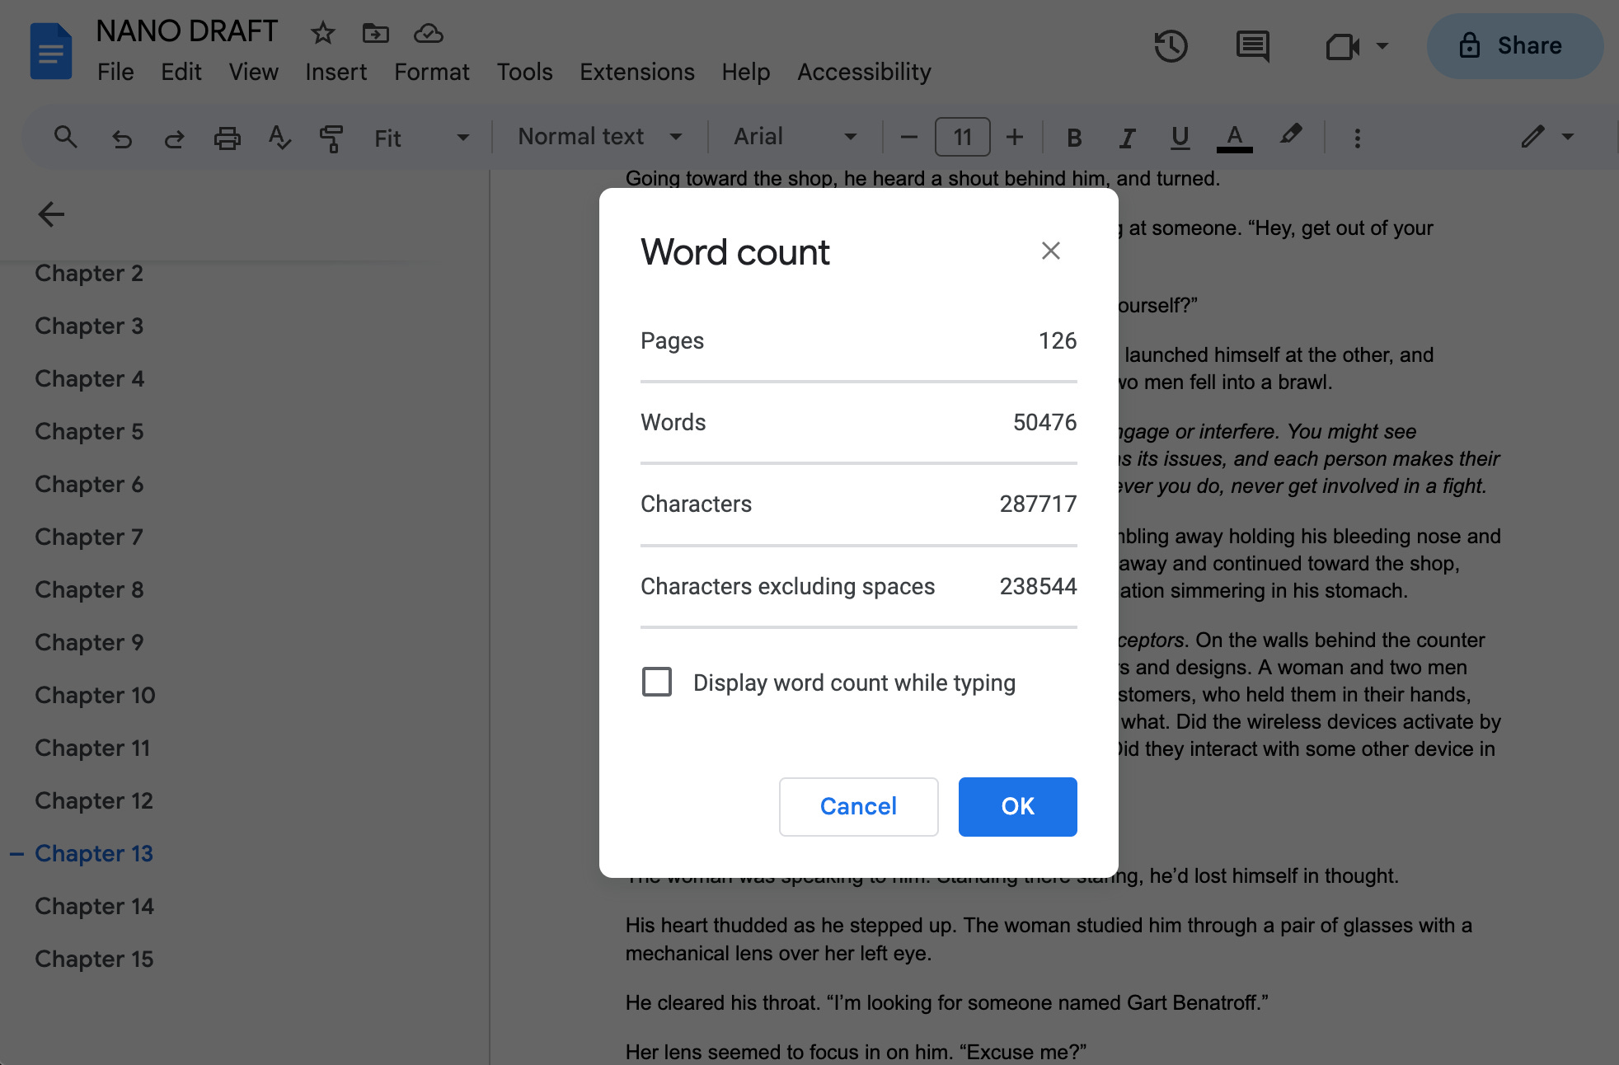
Task: Click the move to folder icon
Action: click(376, 33)
